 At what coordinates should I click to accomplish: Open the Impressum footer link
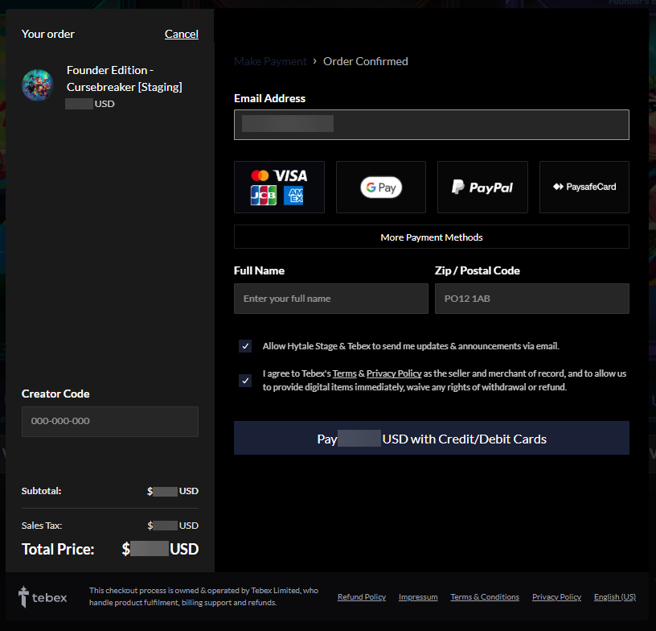[x=418, y=597]
